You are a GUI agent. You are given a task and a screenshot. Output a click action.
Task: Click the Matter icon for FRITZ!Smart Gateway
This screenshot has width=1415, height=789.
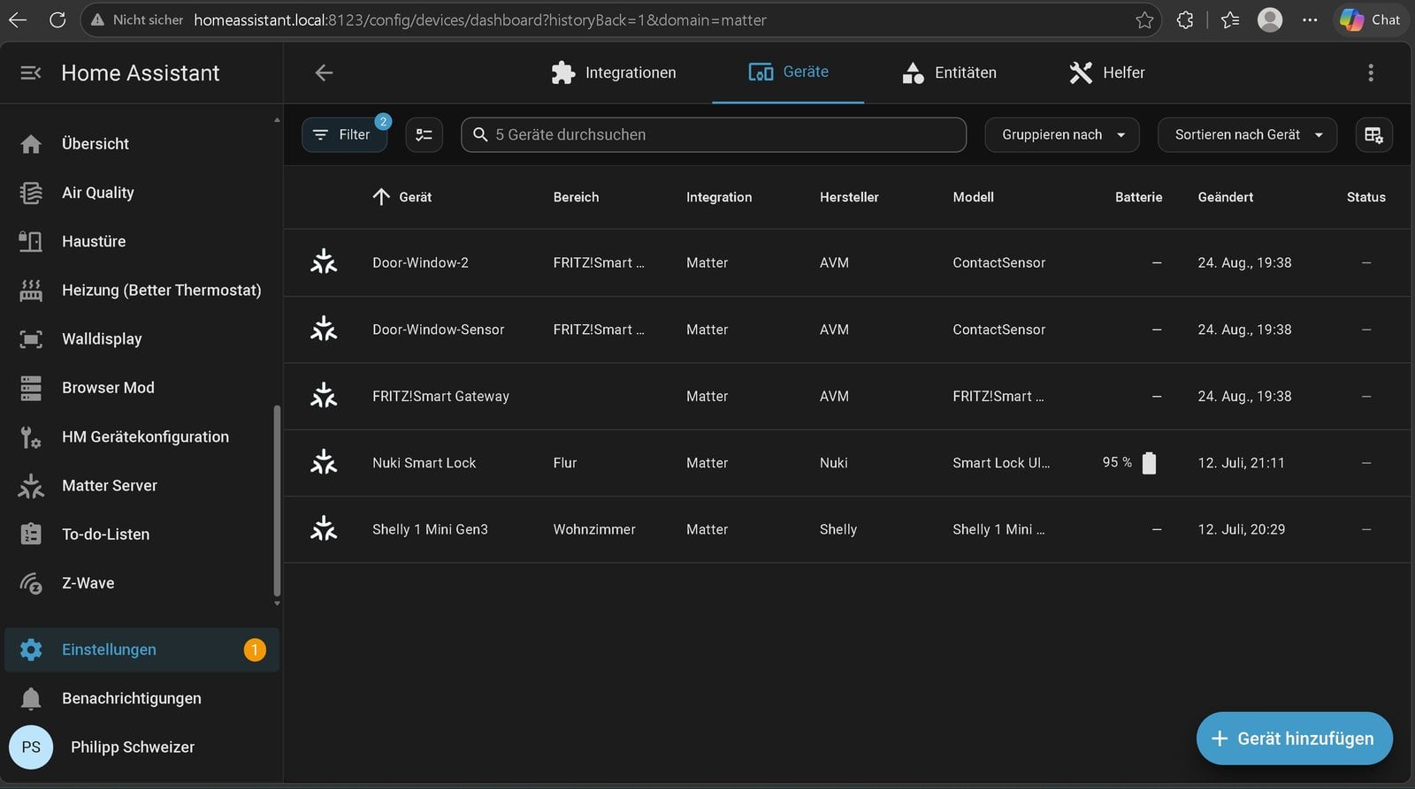click(x=324, y=396)
